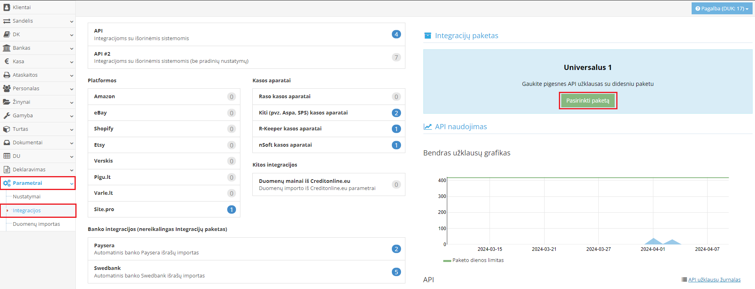Click the Parametrai gears icon
This screenshot has height=289, width=755.
click(7, 183)
